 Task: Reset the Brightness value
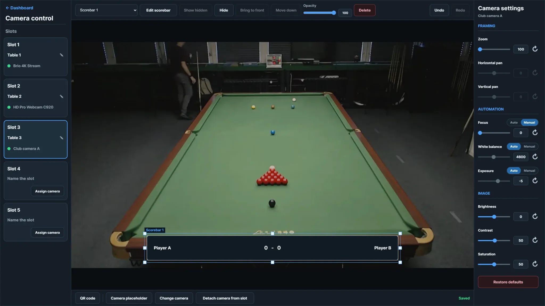tap(535, 216)
